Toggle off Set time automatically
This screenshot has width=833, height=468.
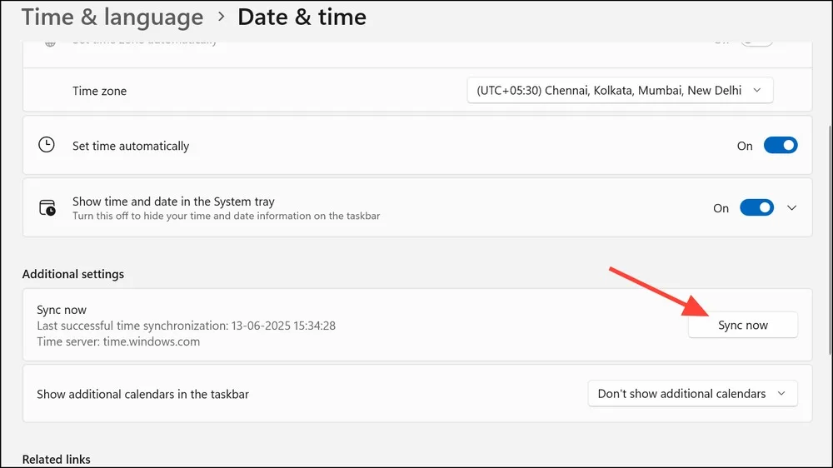pos(781,145)
